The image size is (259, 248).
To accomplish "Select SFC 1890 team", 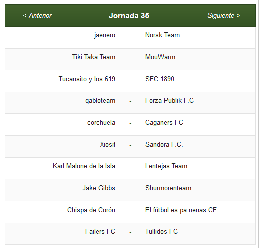I will [x=160, y=79].
